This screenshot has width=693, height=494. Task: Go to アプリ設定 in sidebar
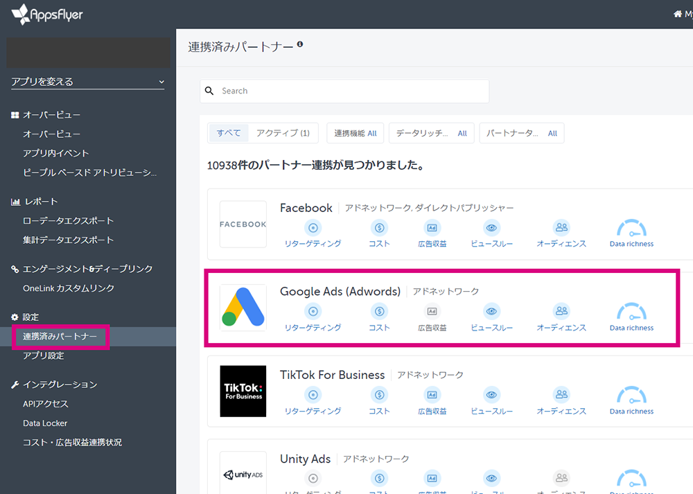[x=43, y=355]
